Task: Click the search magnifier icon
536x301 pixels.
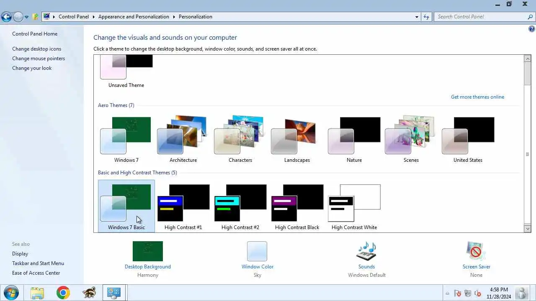Action: point(530,17)
